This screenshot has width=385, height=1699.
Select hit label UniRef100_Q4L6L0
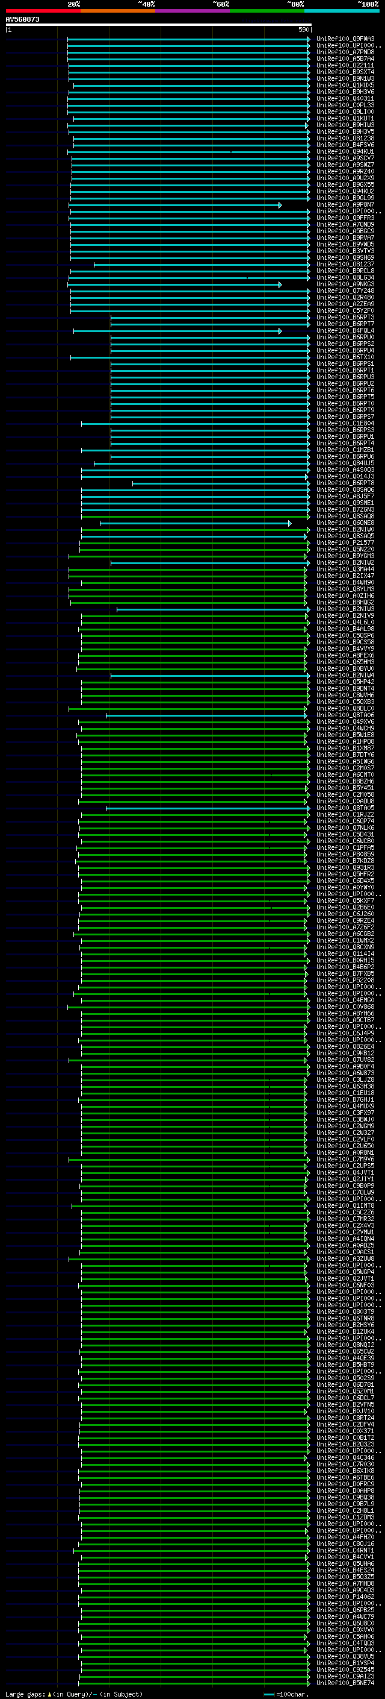pos(345,622)
